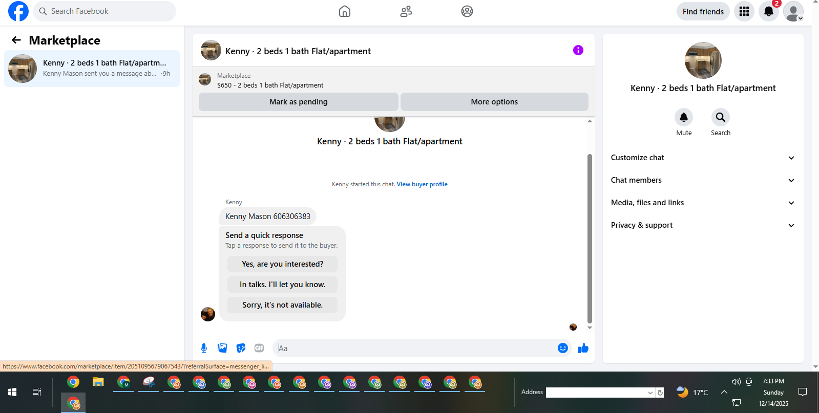This screenshot has width=819, height=413.
Task: Expand the Customize chat section
Action: [703, 158]
